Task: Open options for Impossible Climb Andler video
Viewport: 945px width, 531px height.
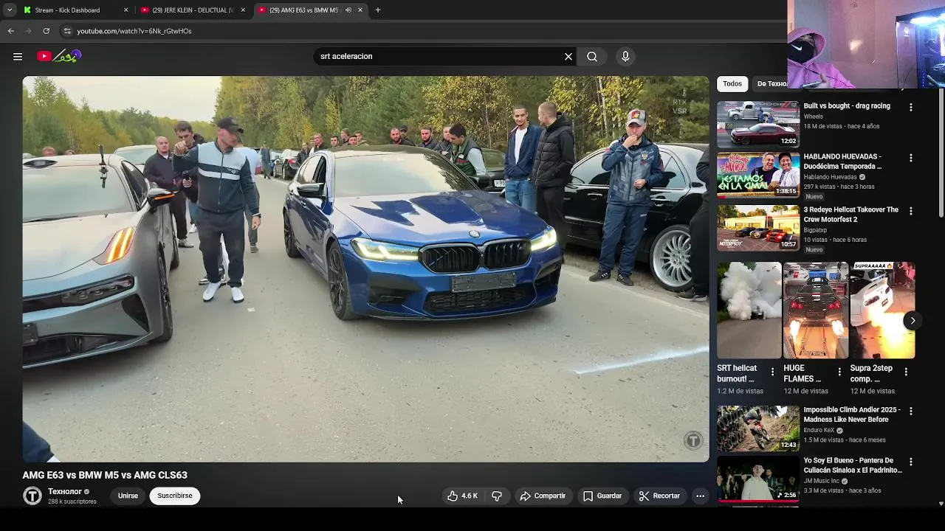Action: click(x=910, y=412)
